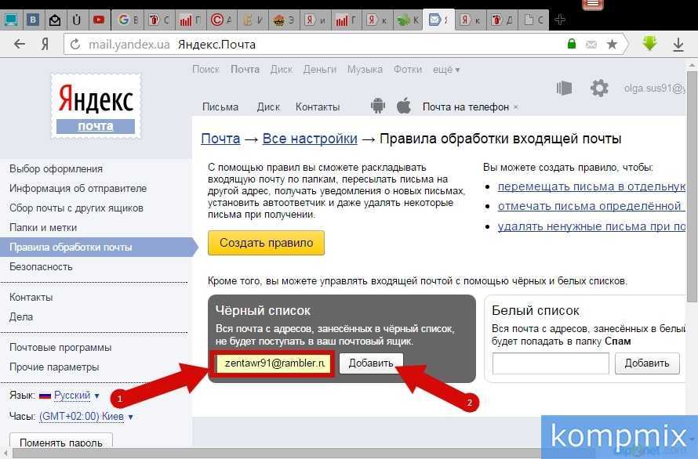Reload the page from the address bar
Image resolution: width=698 pixels, height=459 pixels.
coord(75,45)
